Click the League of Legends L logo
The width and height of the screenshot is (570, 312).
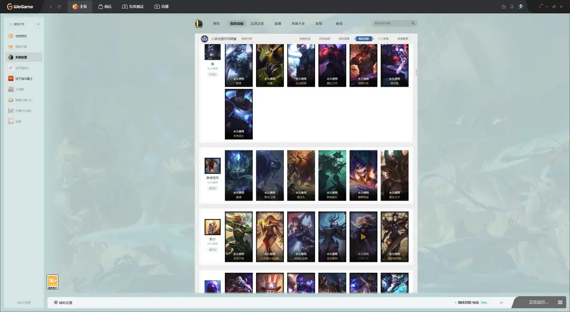(199, 24)
